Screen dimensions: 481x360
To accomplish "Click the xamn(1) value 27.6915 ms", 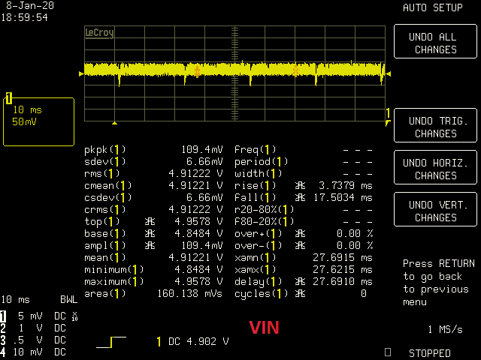I will [x=343, y=257].
